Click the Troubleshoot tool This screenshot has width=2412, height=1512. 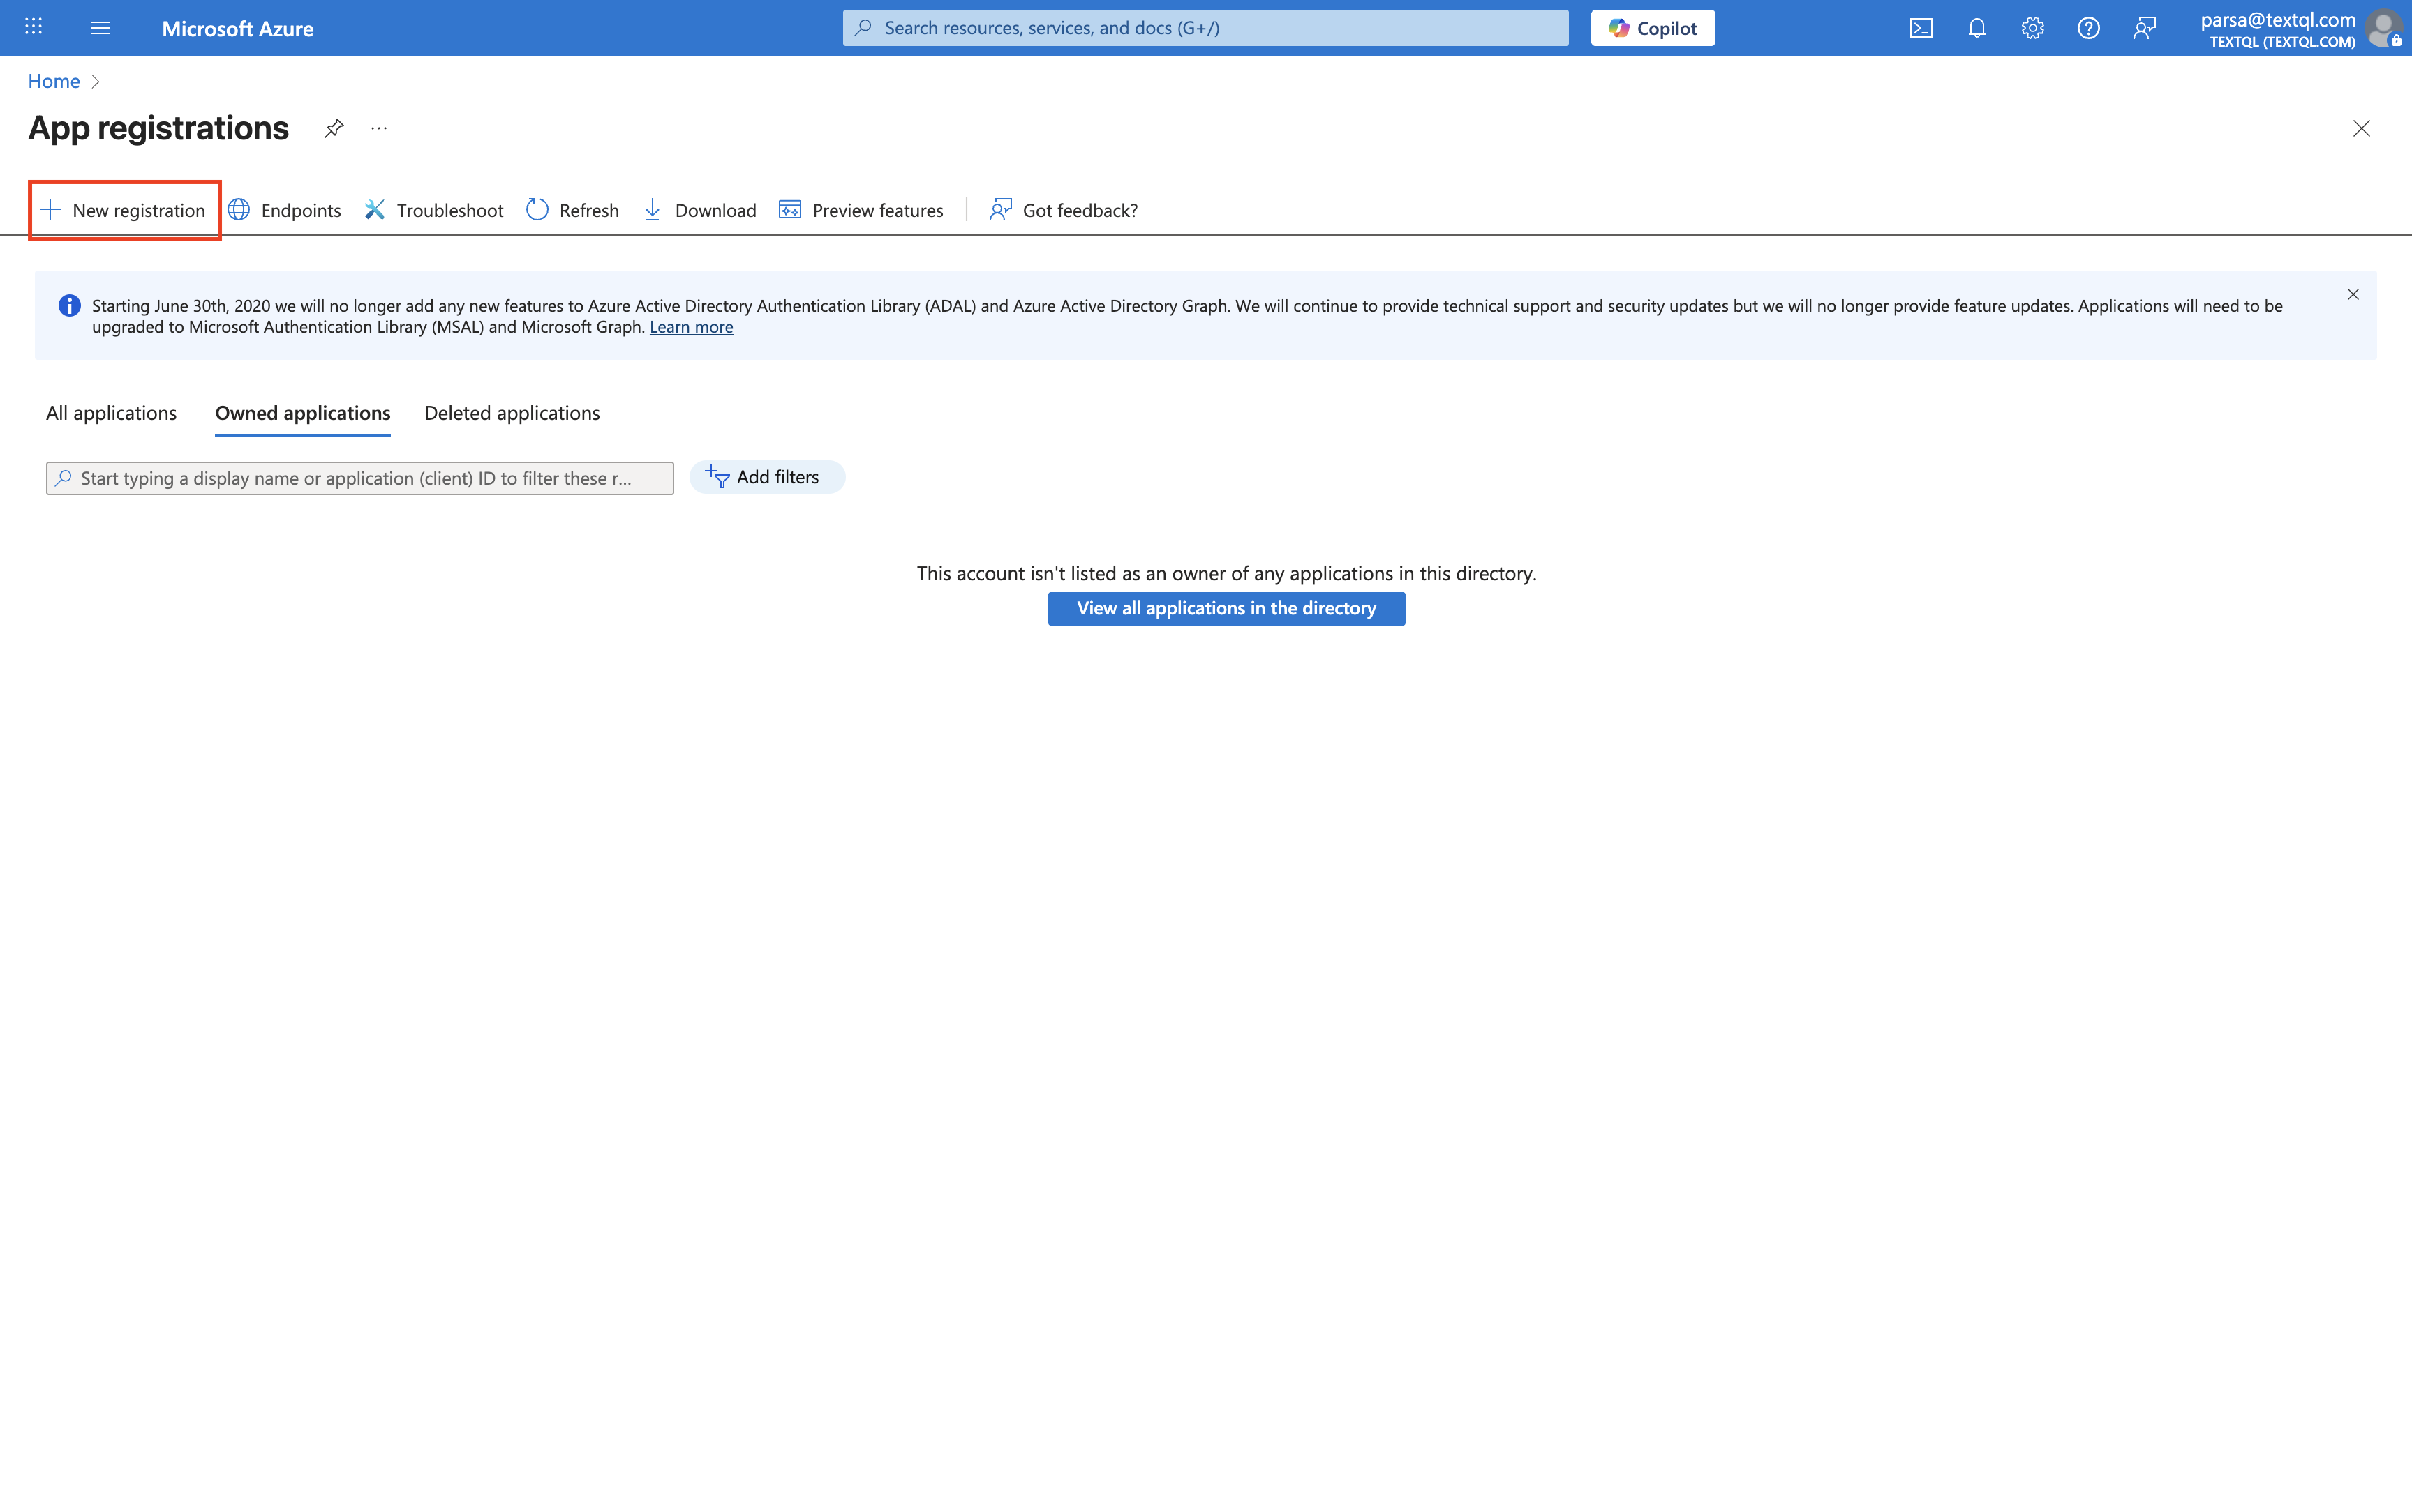coord(434,210)
